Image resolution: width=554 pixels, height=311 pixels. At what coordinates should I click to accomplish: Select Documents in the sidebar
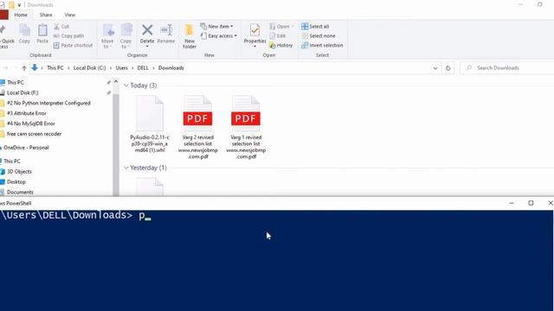(x=20, y=192)
